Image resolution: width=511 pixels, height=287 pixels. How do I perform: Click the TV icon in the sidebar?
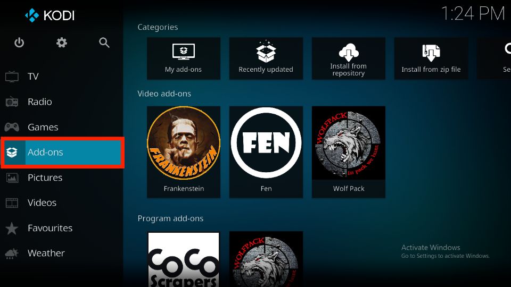point(12,77)
